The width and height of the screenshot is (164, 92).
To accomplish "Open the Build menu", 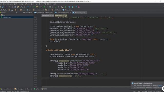I will 33,4.
